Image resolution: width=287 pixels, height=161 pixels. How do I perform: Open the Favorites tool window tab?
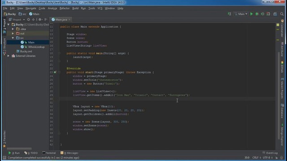4,139
